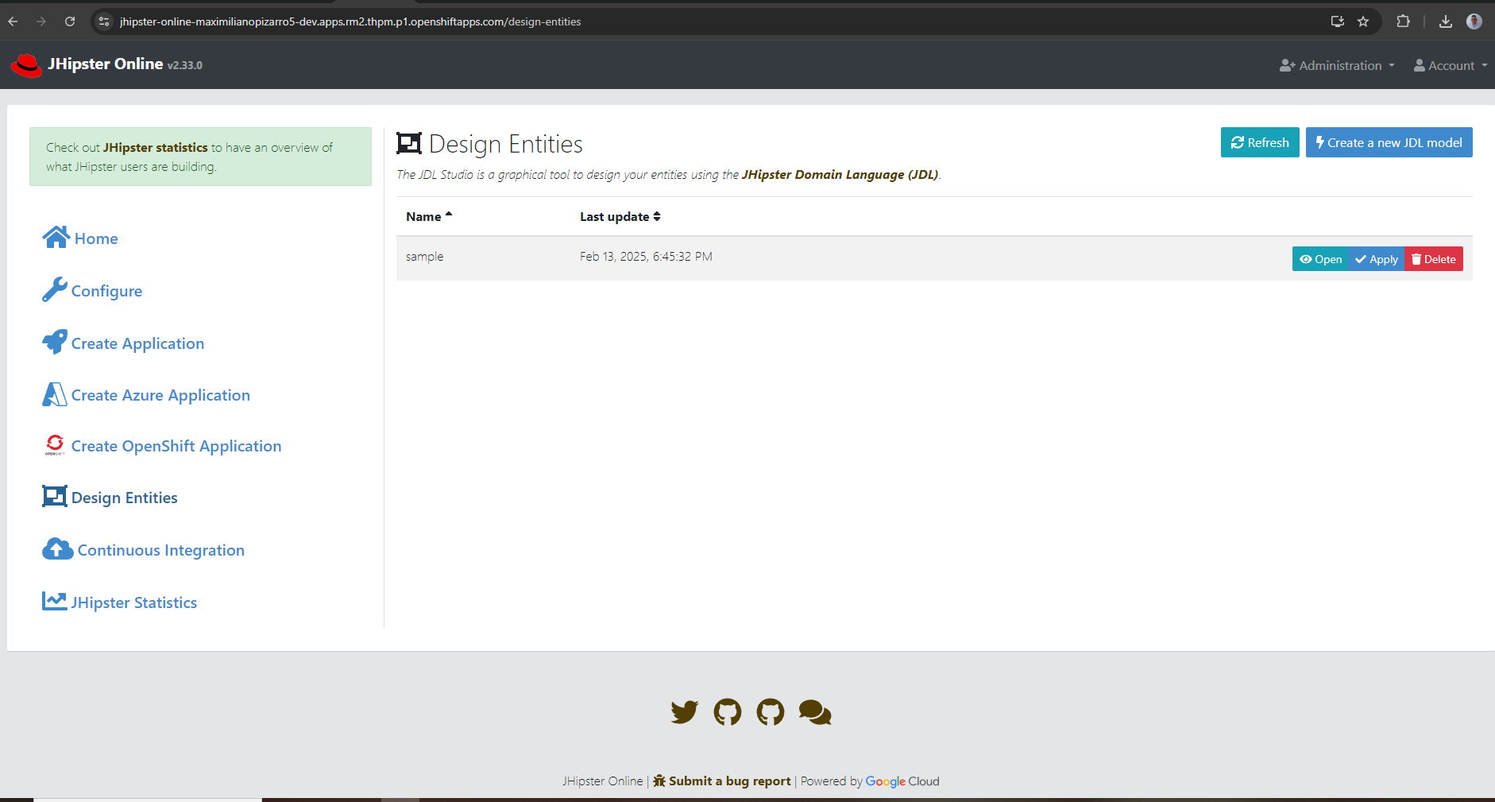
Task: Open browser downloads icon
Action: tap(1446, 21)
